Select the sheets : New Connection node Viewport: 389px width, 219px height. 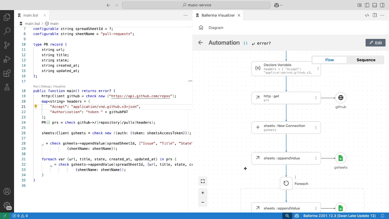point(286,128)
